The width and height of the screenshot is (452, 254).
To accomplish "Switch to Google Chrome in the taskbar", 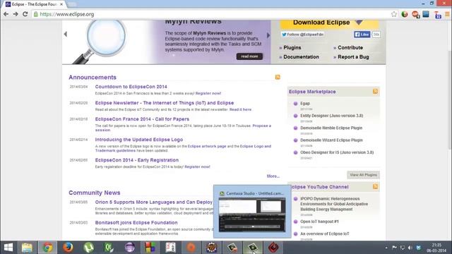I will pyautogui.click(x=47, y=248).
